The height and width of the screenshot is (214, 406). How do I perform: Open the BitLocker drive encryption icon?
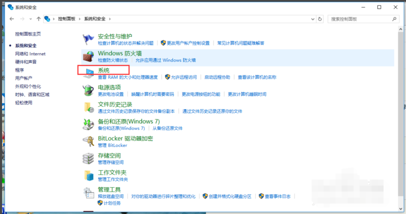(88, 141)
